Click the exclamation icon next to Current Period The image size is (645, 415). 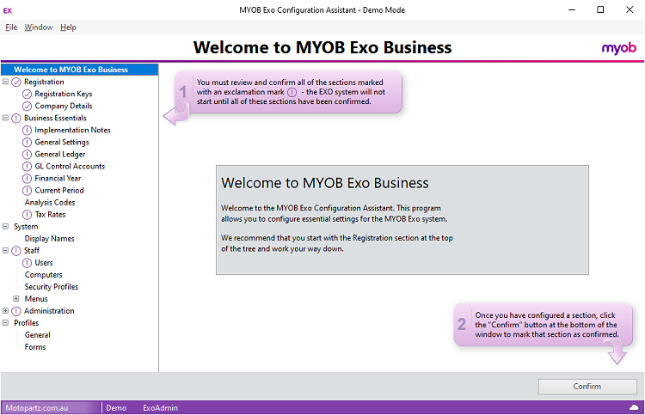(x=27, y=191)
